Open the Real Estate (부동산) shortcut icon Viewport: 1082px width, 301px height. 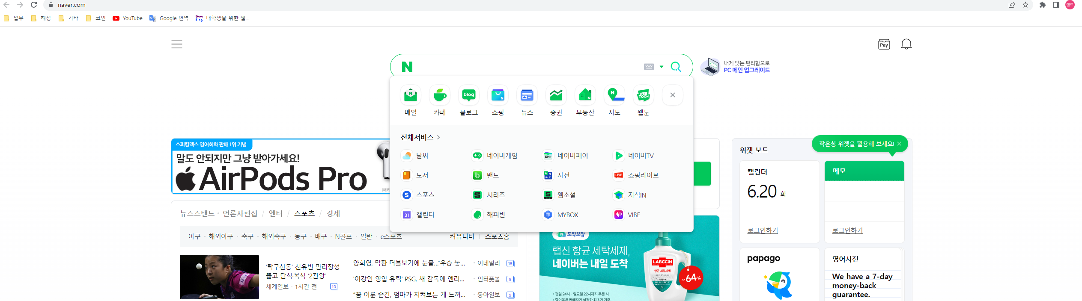pyautogui.click(x=585, y=95)
